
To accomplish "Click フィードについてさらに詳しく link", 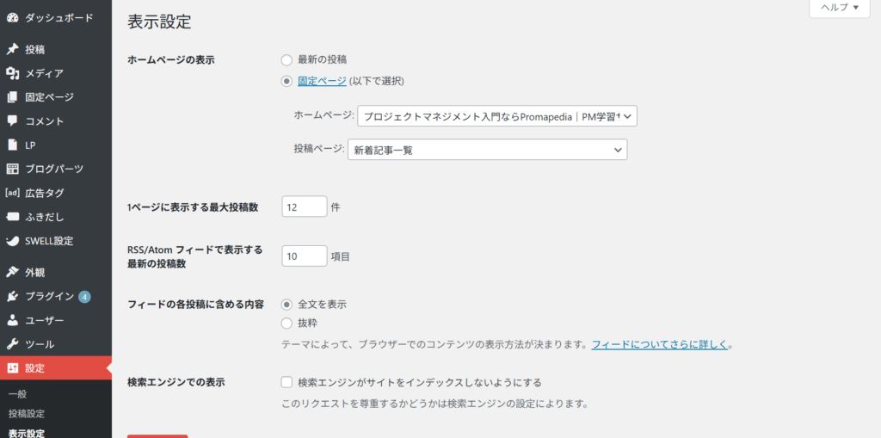I will pos(660,344).
